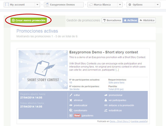Click the winners icon beside New! badge
The height and width of the screenshot is (126, 166).
pyautogui.click(x=71, y=115)
